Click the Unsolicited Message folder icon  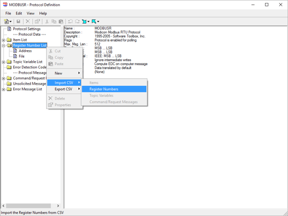click(x=9, y=84)
